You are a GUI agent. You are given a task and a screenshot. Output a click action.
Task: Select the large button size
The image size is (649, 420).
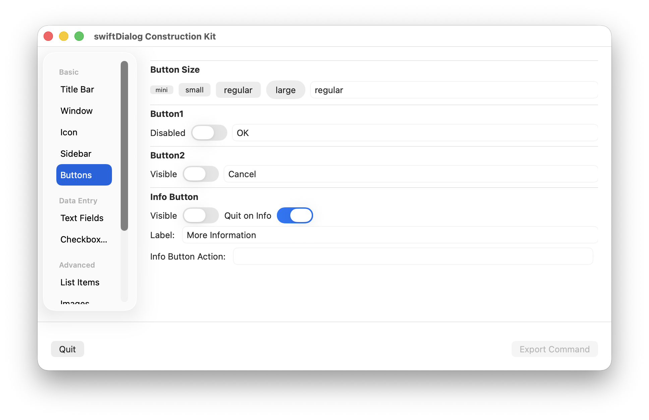tap(285, 90)
